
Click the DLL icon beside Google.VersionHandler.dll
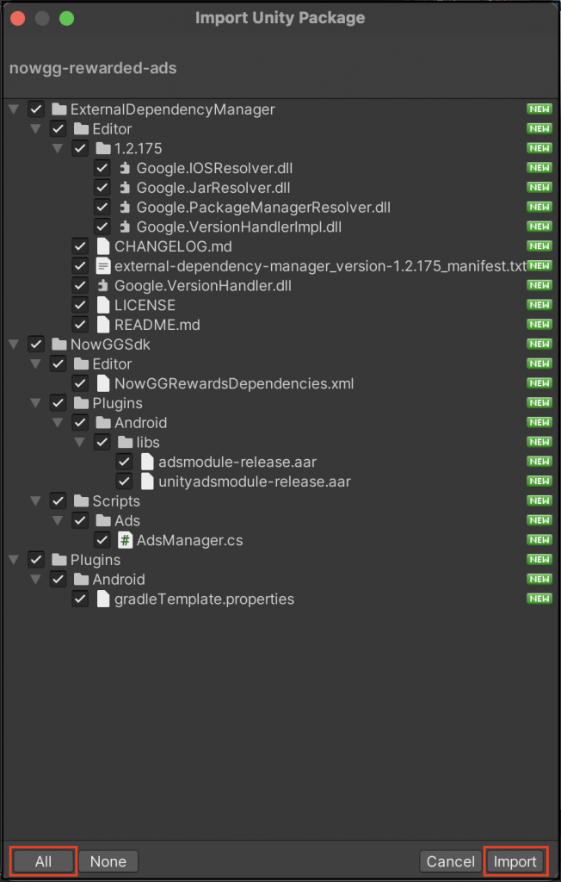tap(104, 285)
